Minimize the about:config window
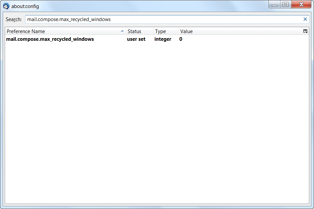The height and width of the screenshot is (209, 314). click(x=274, y=5)
